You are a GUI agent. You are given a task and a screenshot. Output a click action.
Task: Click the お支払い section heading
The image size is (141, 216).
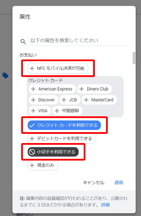[28, 55]
